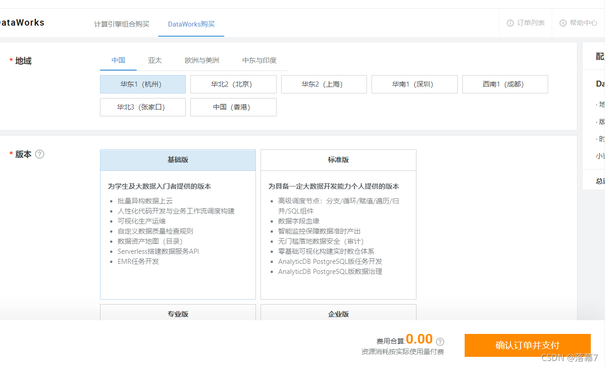605x366 pixels.
Task: Pick region 华东2（上海）
Action: pos(324,84)
